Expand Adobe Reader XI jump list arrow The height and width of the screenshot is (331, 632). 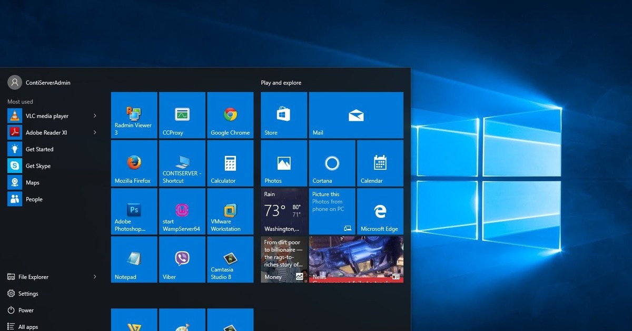95,133
